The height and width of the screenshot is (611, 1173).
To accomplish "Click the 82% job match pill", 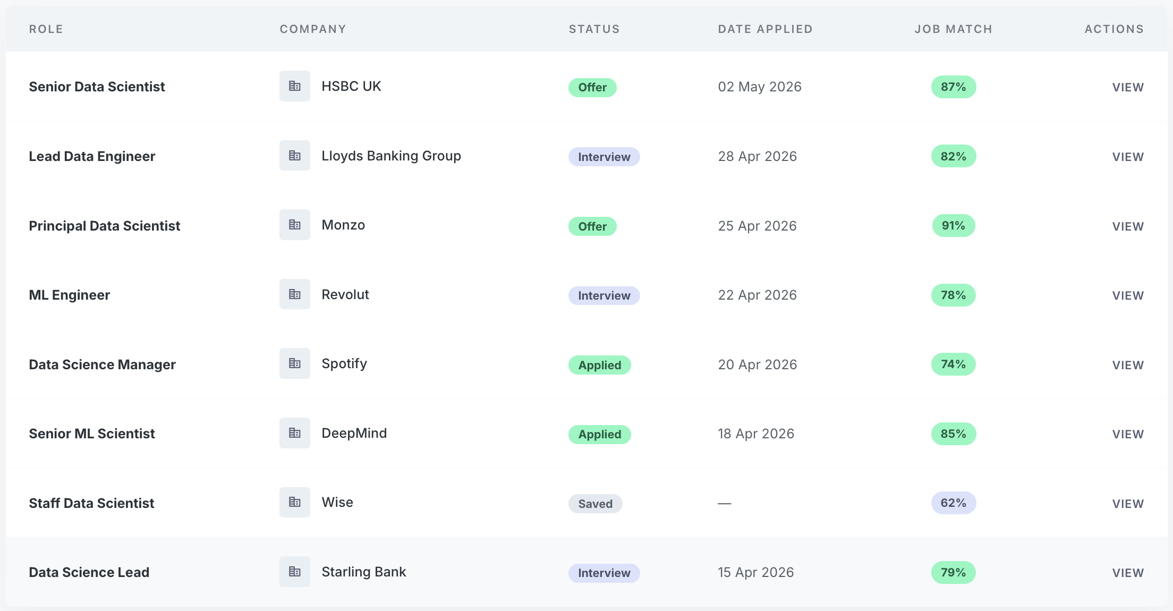I will [954, 156].
